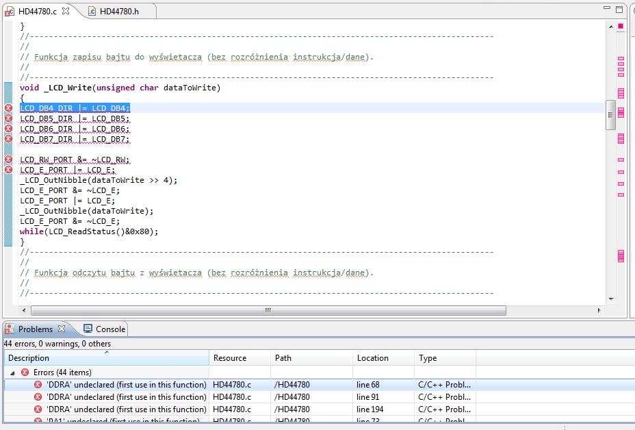Screen dimensions: 635x430
Task: Minimize the editor area
Action: 607,8
